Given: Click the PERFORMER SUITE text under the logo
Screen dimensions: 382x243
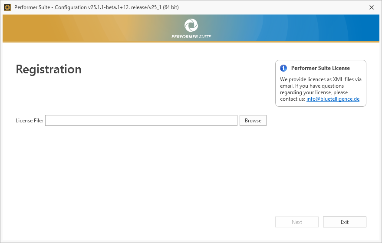Looking at the screenshot, I should (191, 37).
